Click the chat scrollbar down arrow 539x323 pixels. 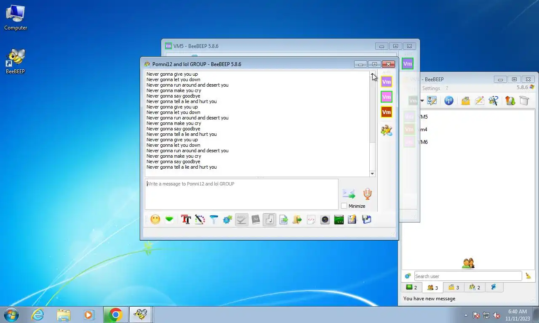pyautogui.click(x=372, y=174)
